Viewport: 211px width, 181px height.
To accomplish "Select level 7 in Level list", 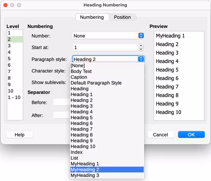I will click(15, 71).
